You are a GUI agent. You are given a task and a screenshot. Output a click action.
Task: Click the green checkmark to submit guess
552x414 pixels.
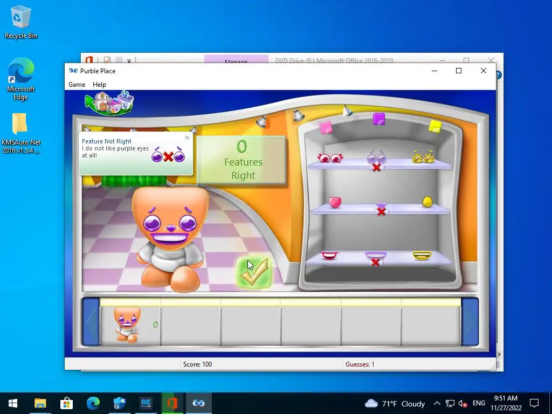tap(254, 272)
